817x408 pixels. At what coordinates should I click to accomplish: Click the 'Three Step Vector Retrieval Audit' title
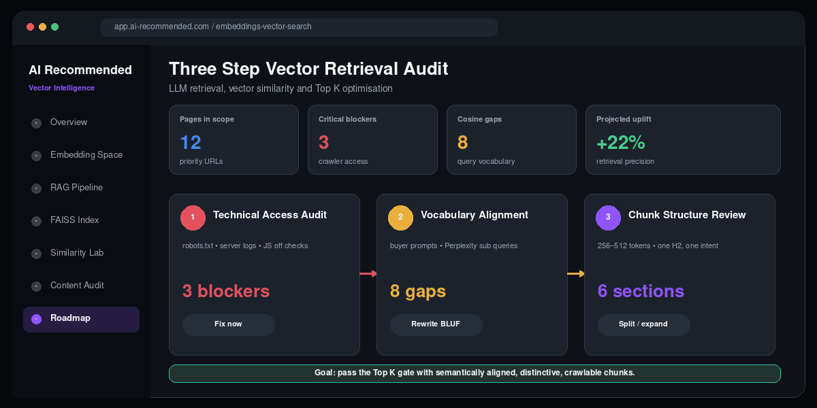click(x=308, y=69)
